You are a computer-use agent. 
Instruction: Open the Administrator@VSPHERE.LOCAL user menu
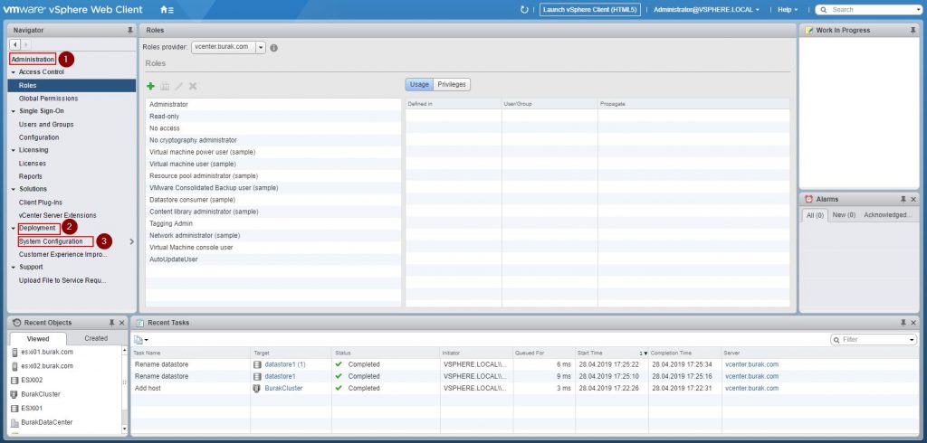click(706, 10)
